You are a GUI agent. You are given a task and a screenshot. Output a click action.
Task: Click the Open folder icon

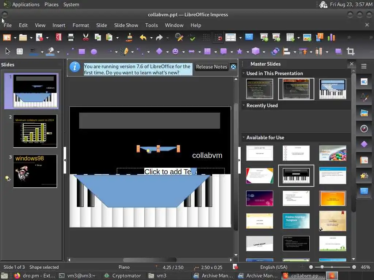23,38
